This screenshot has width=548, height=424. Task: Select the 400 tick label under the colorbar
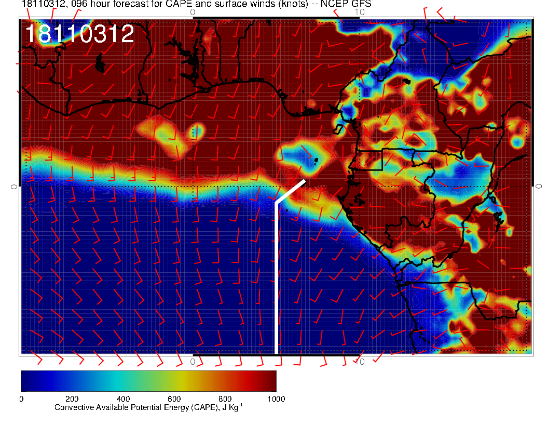122,399
